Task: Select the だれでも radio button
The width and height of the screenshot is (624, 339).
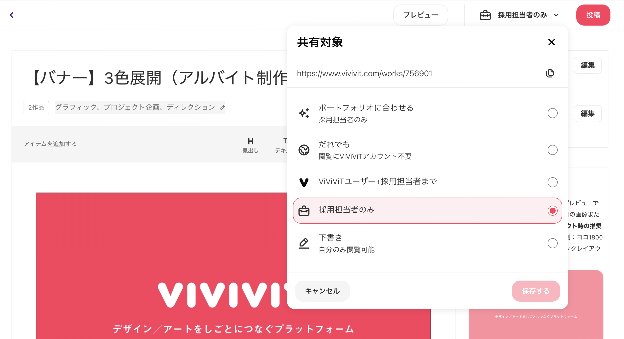Action: (x=553, y=150)
